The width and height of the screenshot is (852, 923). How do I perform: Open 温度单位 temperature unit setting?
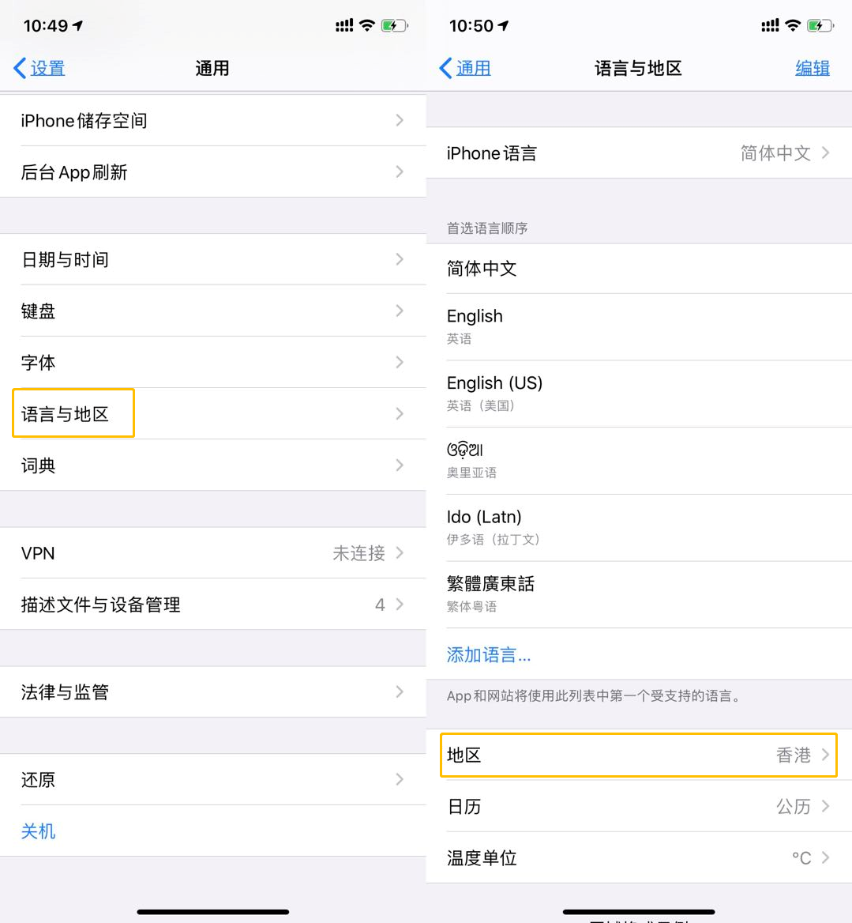(x=639, y=857)
